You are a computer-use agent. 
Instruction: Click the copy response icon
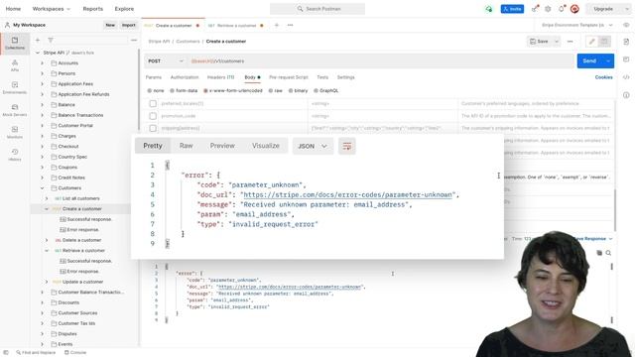599,253
